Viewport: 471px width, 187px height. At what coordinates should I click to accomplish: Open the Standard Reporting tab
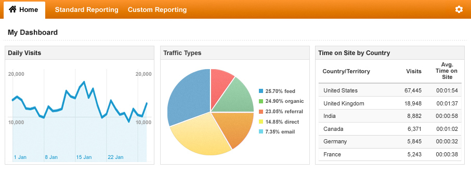click(x=86, y=9)
